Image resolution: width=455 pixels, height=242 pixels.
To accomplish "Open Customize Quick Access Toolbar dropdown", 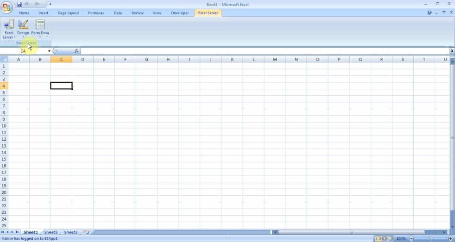I will coord(50,4).
